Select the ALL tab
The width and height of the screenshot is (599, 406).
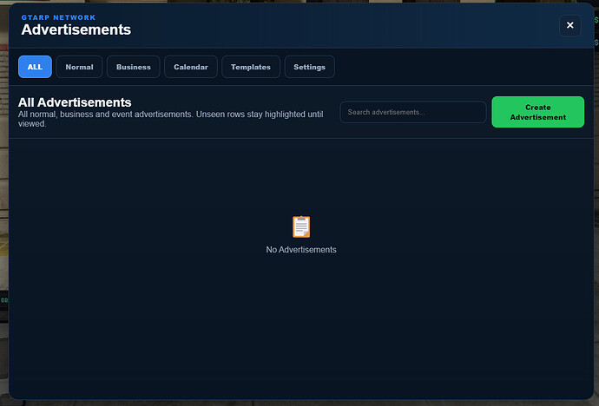(x=35, y=67)
